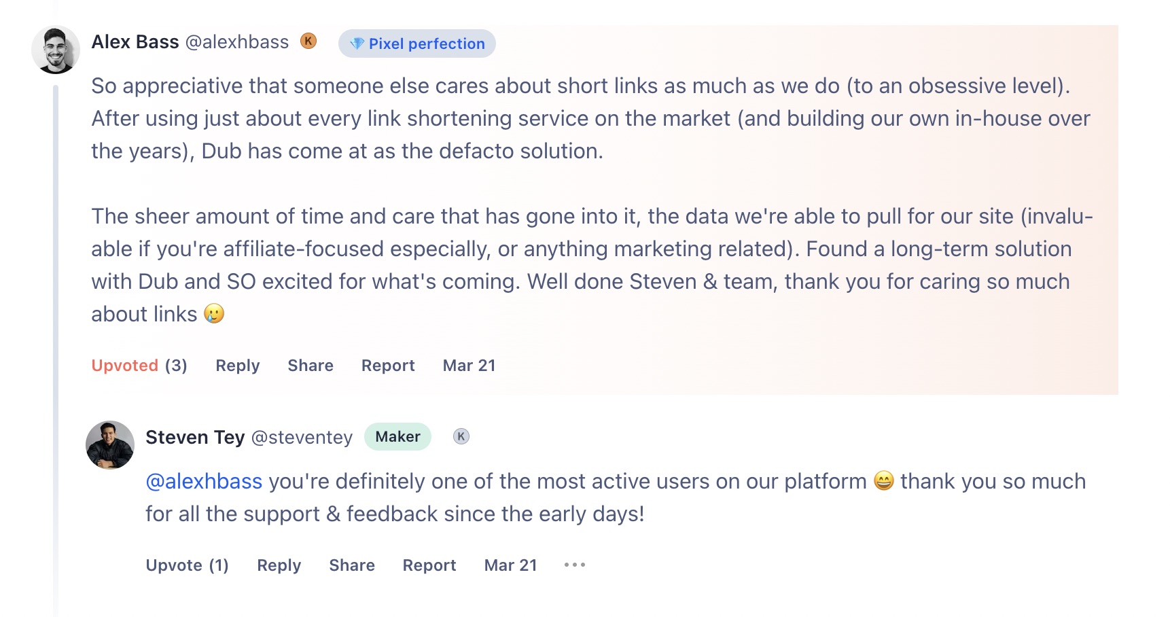Open the Mar 21 permalink on Steven's reply
The image size is (1170, 617).
(511, 565)
